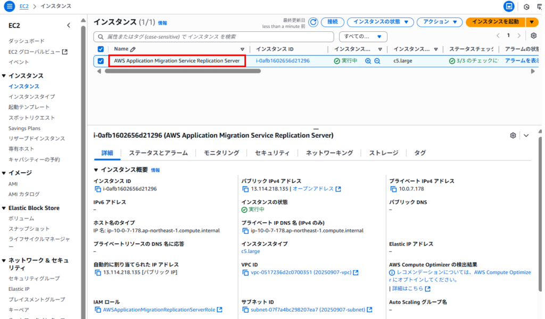Copy the VPC ID value
Image resolution: width=545 pixels, height=319 pixels.
coord(245,273)
